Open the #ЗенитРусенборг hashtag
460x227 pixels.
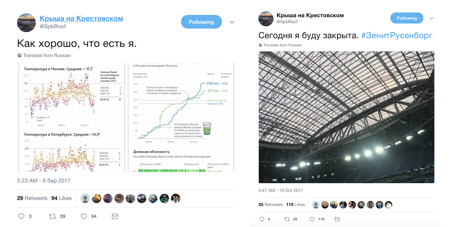[x=397, y=35]
